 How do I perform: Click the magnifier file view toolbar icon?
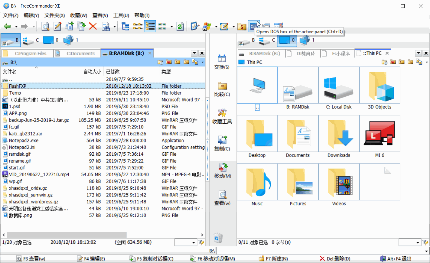[x=45, y=27]
